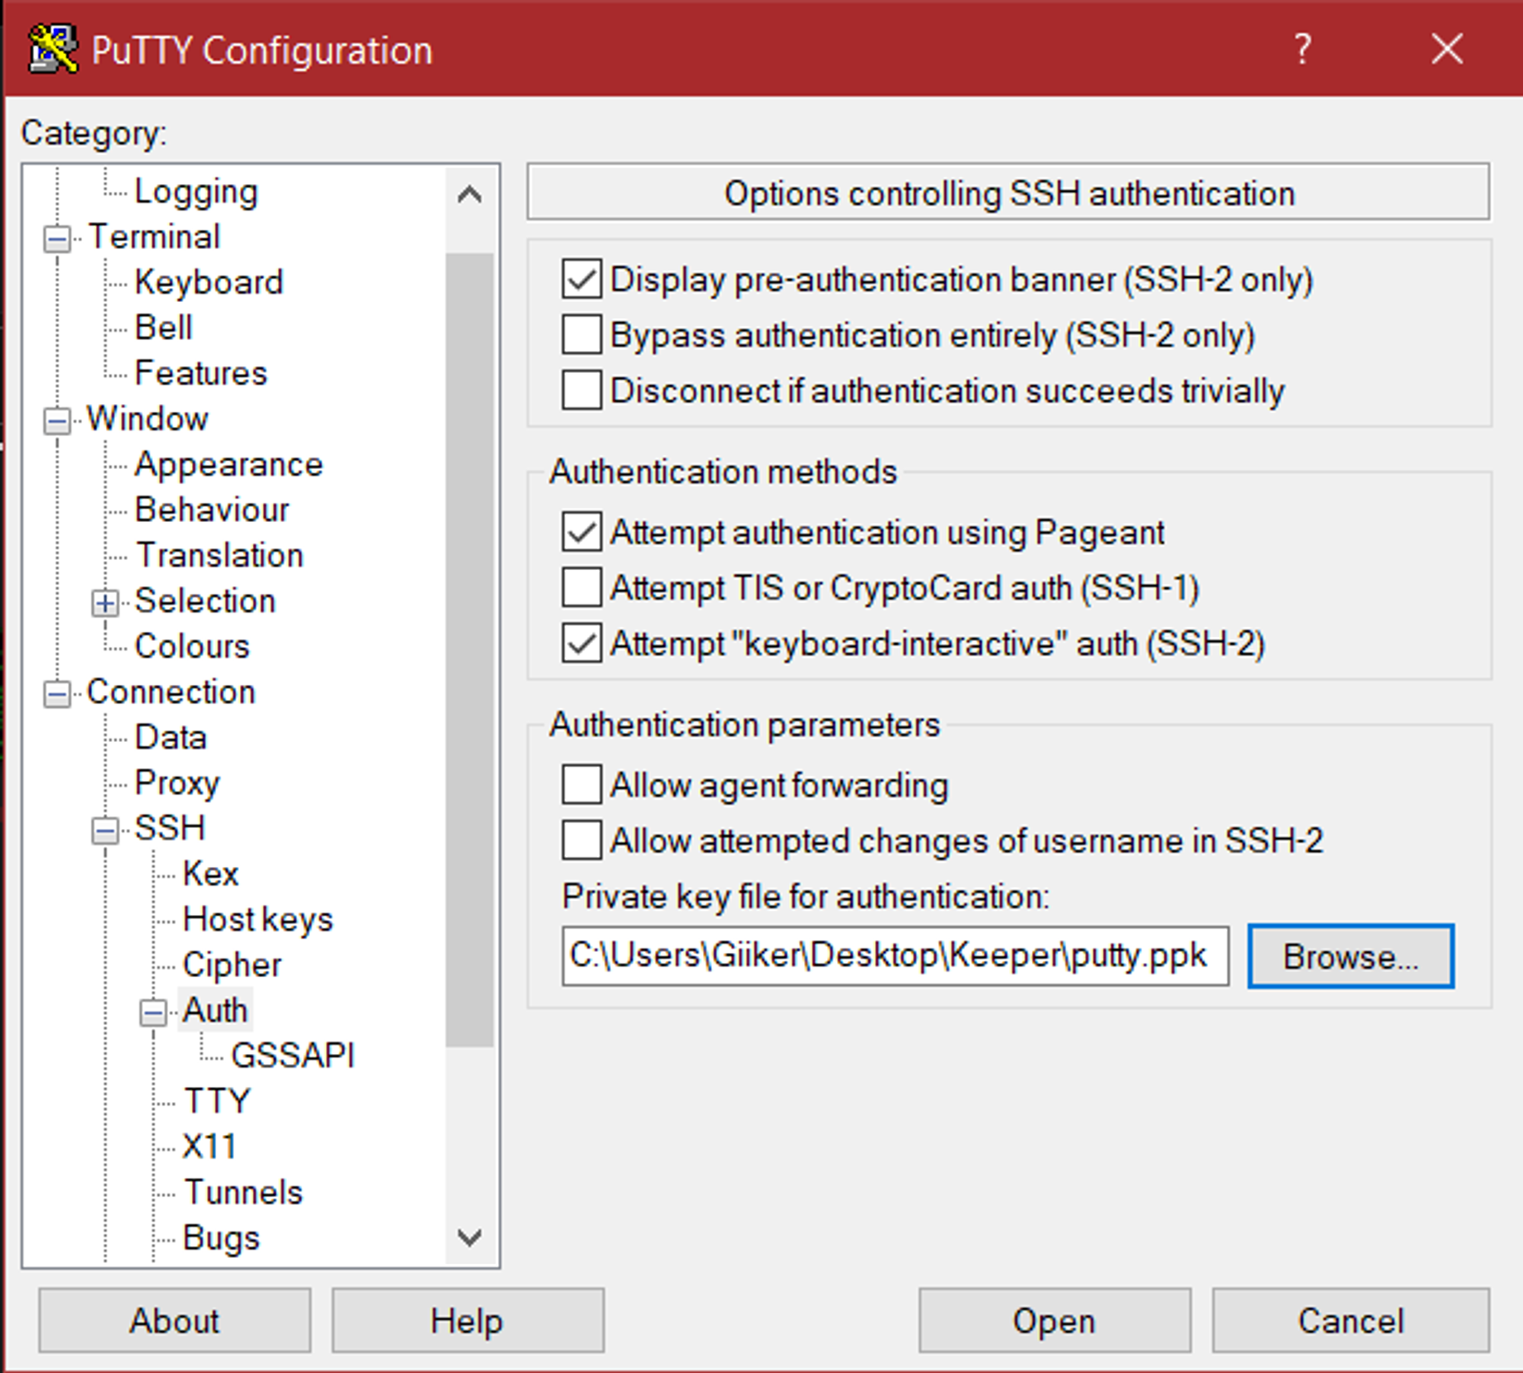1523x1373 pixels.
Task: Click Browse for private key file
Action: coord(1350,957)
